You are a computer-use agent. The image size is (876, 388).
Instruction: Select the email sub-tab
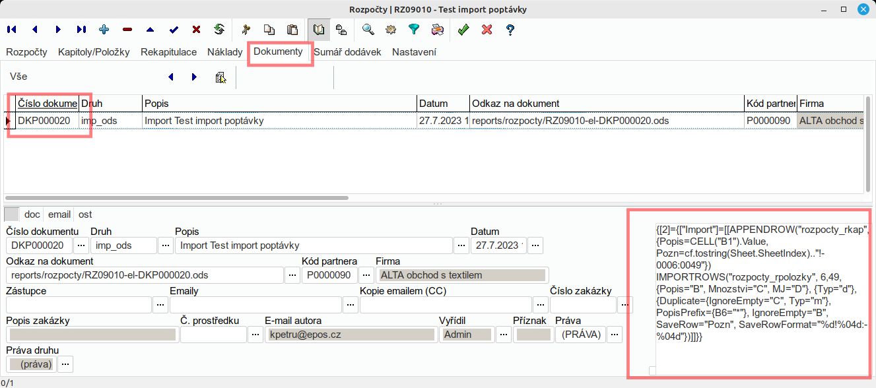click(59, 214)
